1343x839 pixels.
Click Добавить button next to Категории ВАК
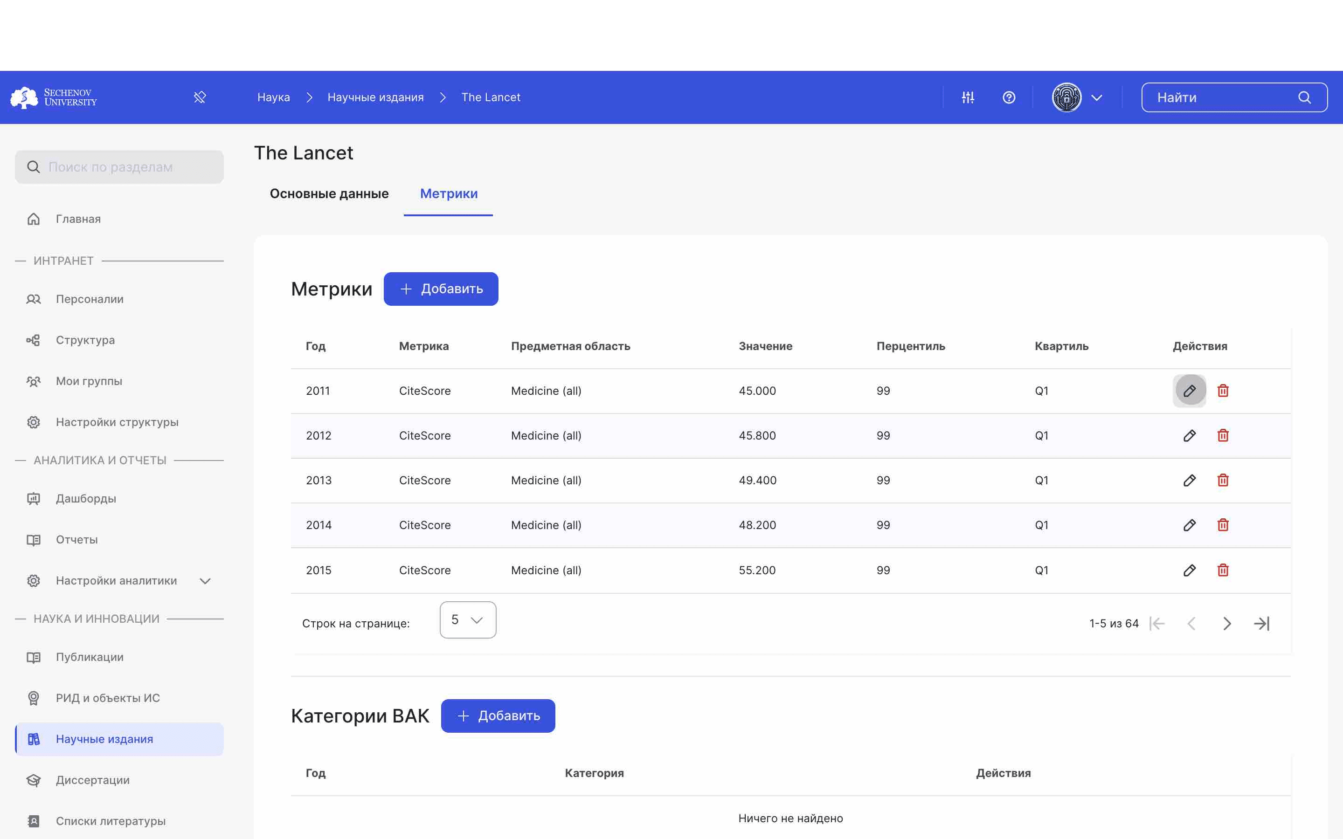pos(498,716)
